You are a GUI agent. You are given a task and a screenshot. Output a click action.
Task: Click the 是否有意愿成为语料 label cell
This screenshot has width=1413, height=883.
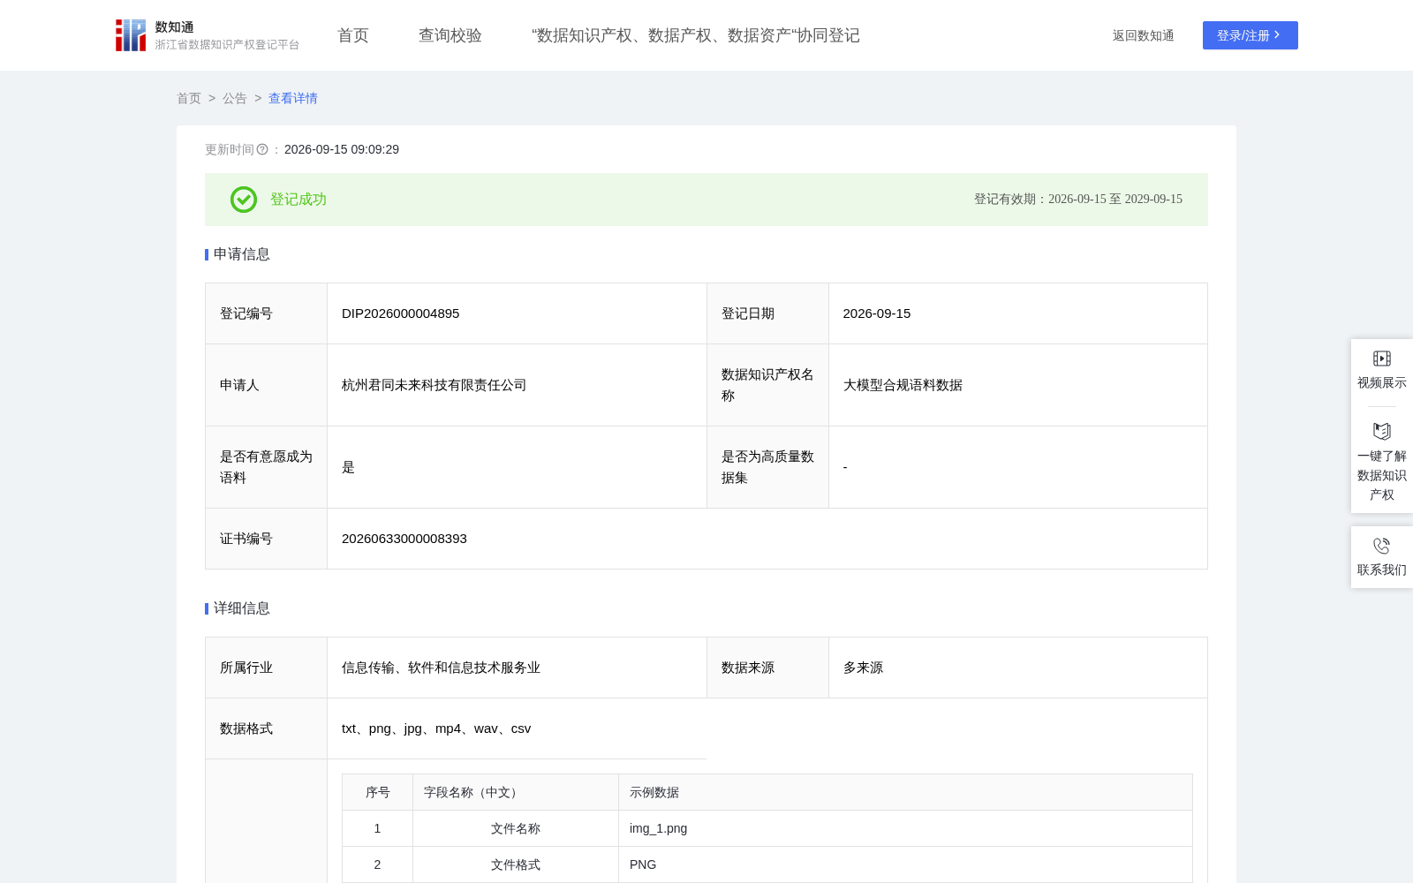pos(266,467)
